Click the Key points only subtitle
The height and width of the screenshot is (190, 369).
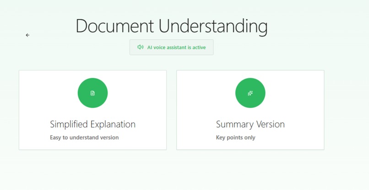point(236,137)
